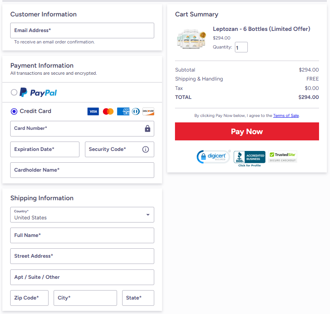This screenshot has width=330, height=314.
Task: Select the Credit Card radio button
Action: pyautogui.click(x=14, y=111)
